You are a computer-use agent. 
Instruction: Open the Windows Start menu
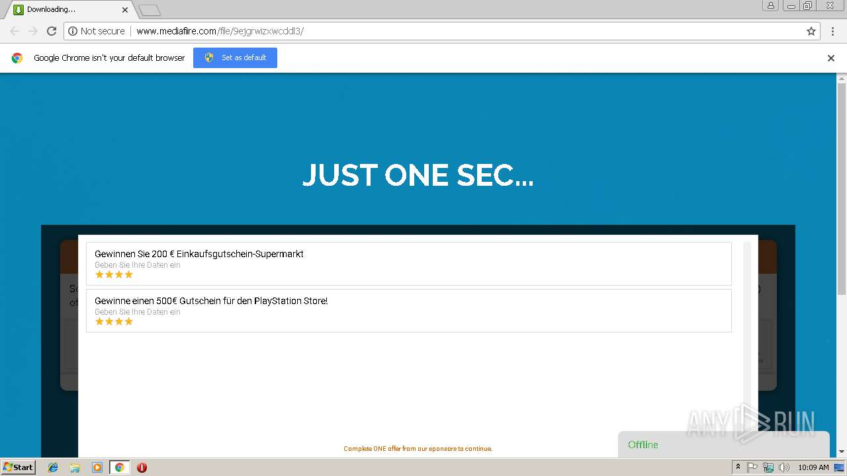(18, 467)
